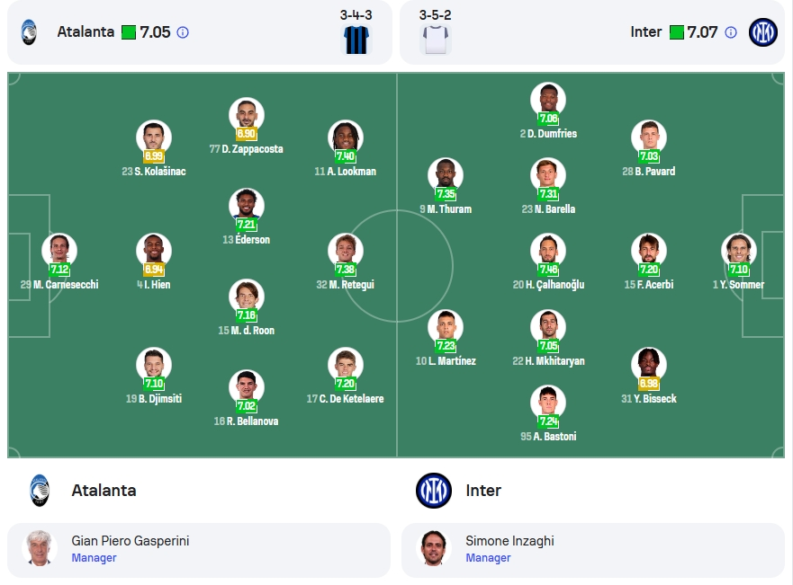This screenshot has height=585, width=793.
Task: Select goalkeeper Y. Sommer's photo
Action: pos(739,250)
